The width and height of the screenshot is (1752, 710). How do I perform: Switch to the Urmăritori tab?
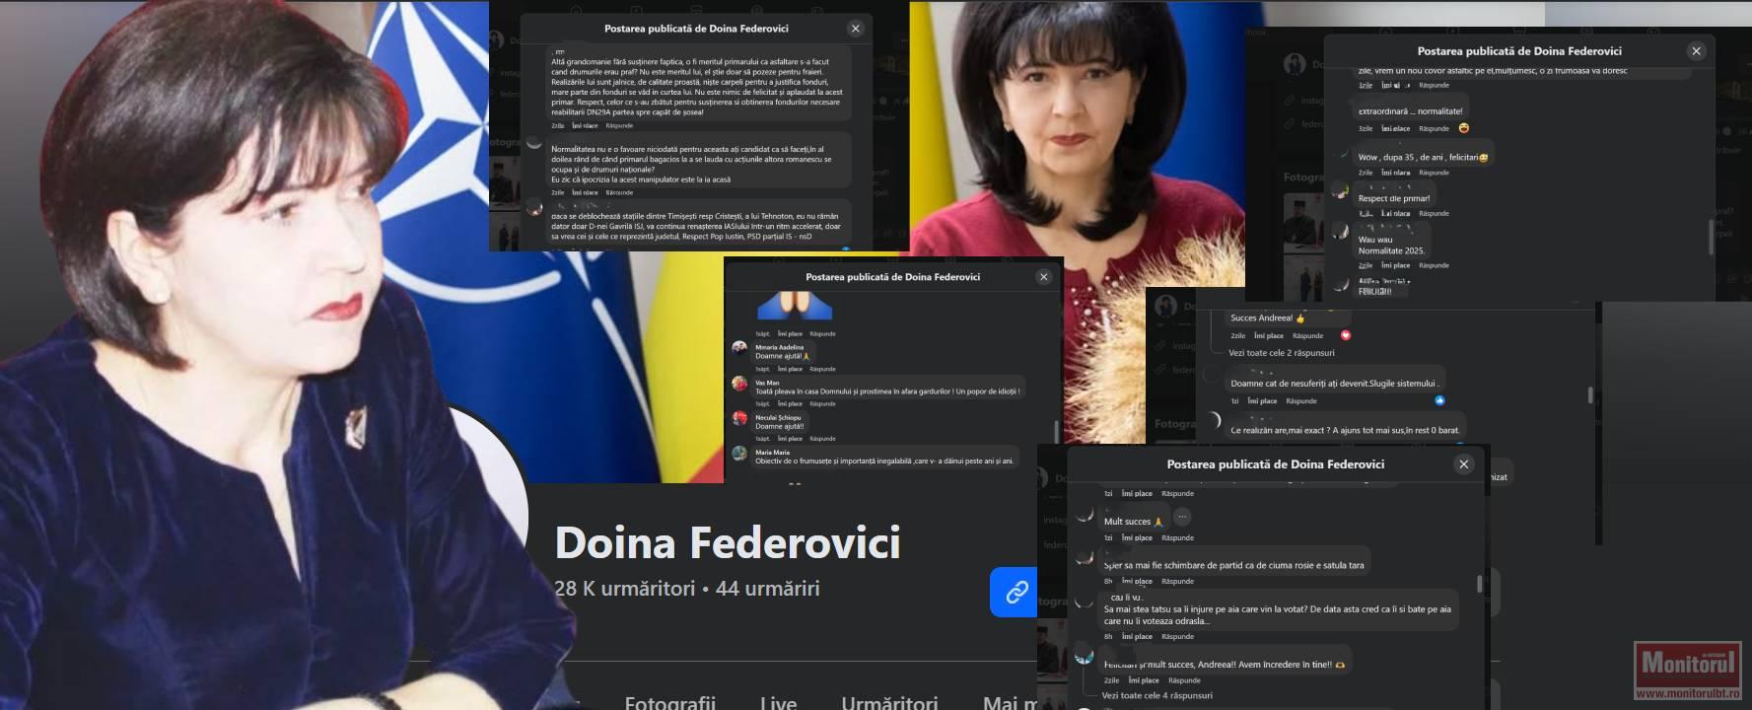888,701
